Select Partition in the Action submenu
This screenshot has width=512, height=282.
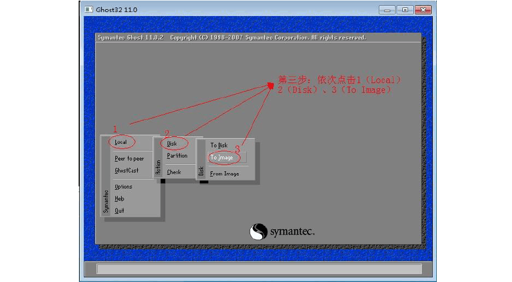click(x=177, y=155)
